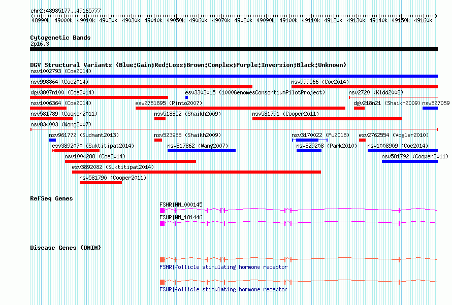The height and width of the screenshot is (305, 452).
Task: Select nsv581790 (Cooper2011) variant label
Action: click(113, 178)
